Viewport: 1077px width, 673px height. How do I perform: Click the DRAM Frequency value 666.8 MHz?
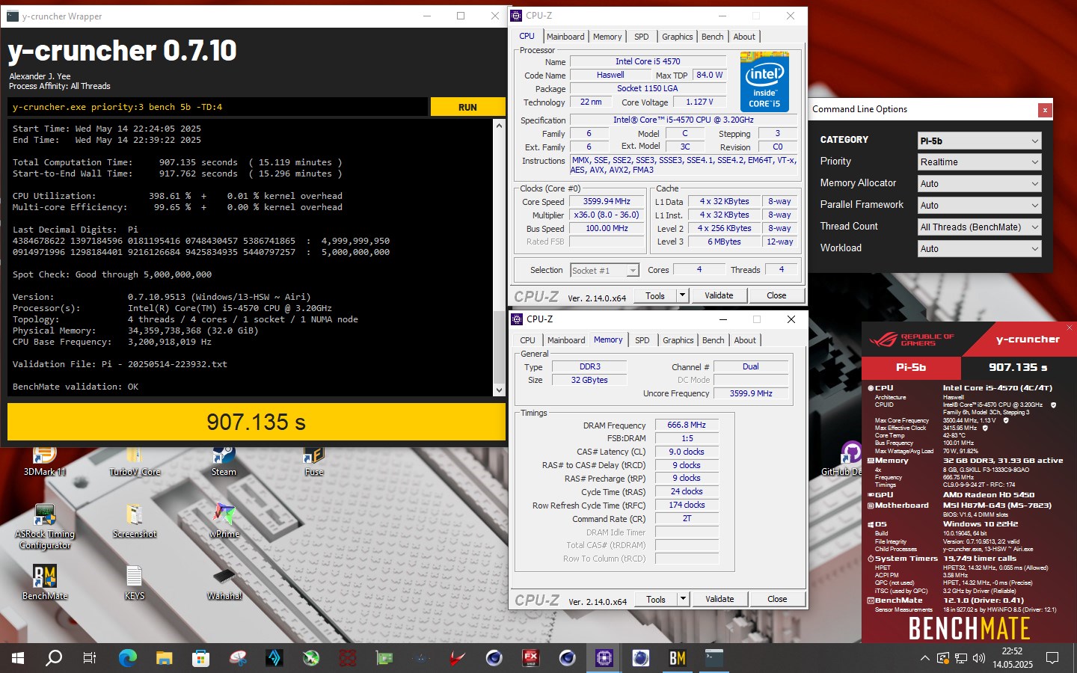[687, 425]
